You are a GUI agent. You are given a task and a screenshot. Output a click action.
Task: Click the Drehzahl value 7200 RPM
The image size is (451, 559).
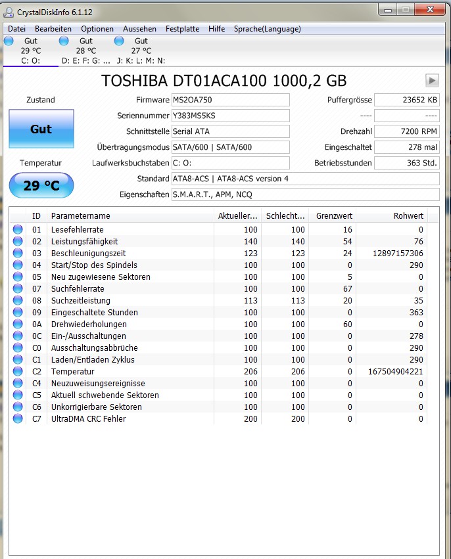407,131
